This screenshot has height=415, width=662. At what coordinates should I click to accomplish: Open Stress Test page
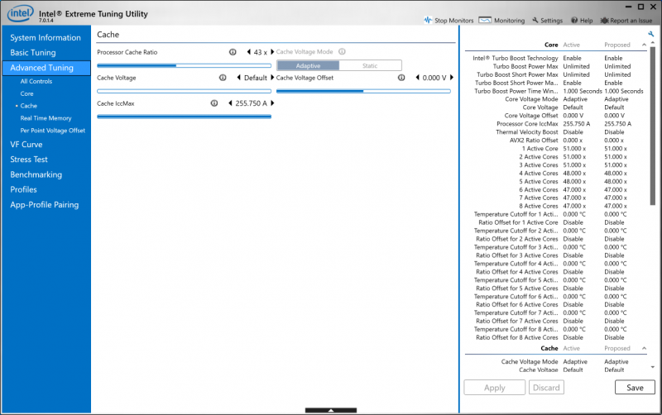(29, 160)
